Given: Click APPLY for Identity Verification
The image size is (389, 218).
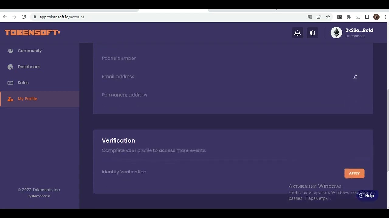Looking at the screenshot, I should pos(354,173).
